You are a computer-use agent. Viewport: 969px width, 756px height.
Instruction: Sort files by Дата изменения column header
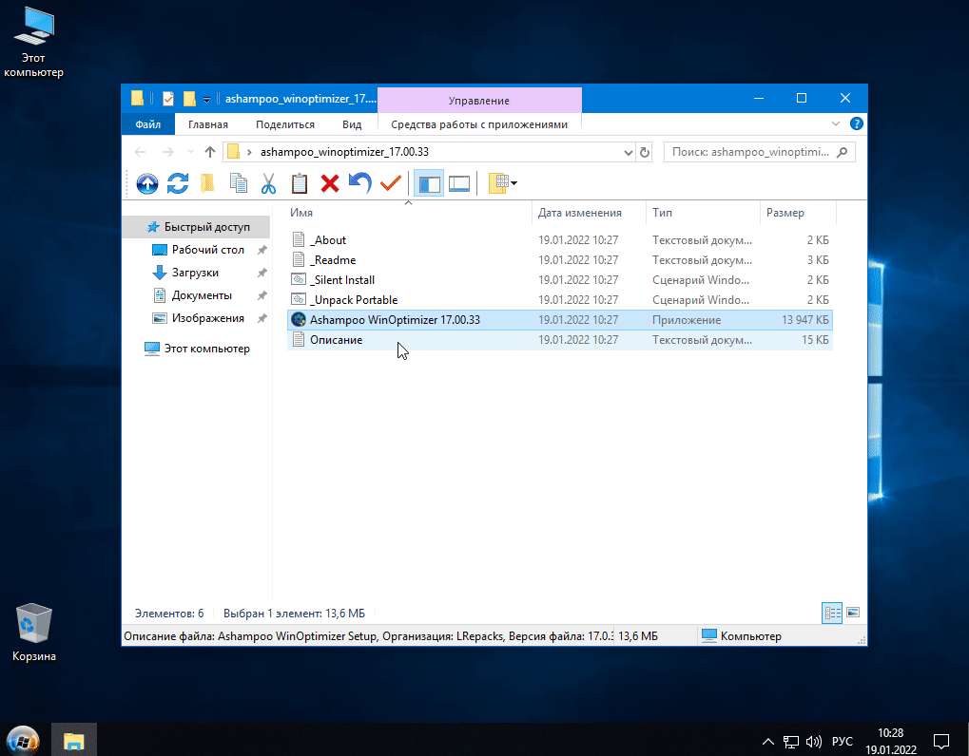click(580, 213)
